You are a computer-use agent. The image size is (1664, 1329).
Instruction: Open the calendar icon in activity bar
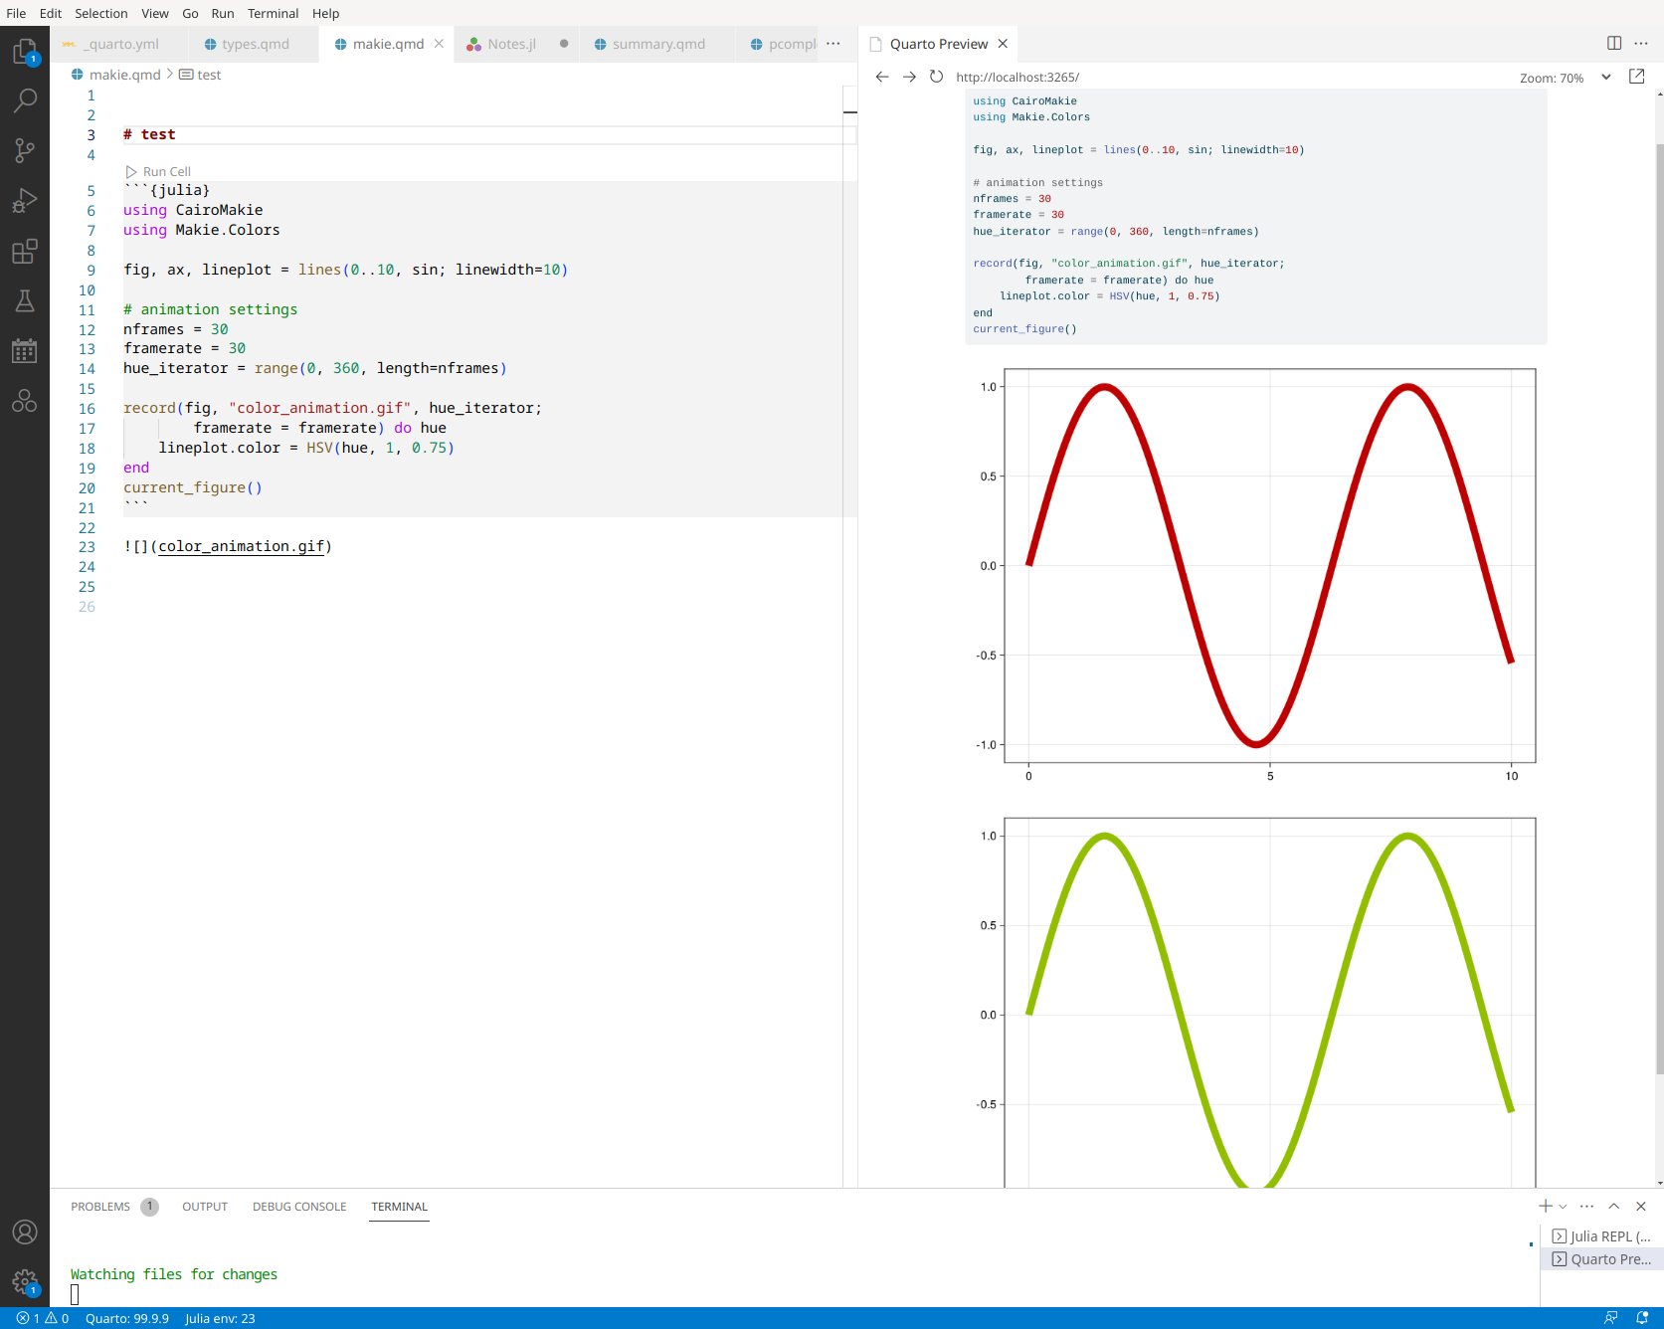tap(25, 350)
